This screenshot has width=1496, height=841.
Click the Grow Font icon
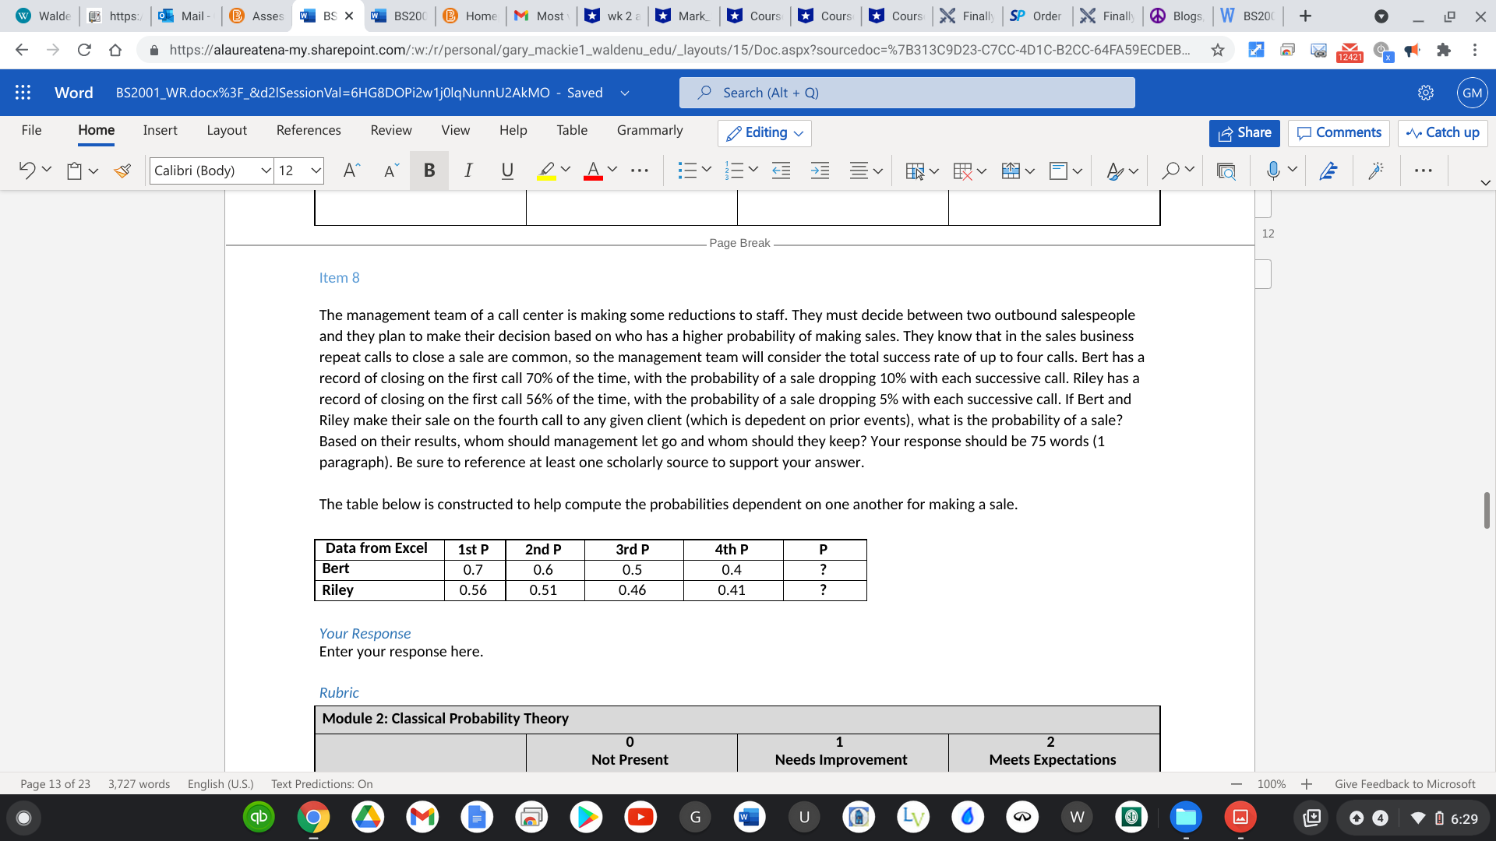[351, 171]
